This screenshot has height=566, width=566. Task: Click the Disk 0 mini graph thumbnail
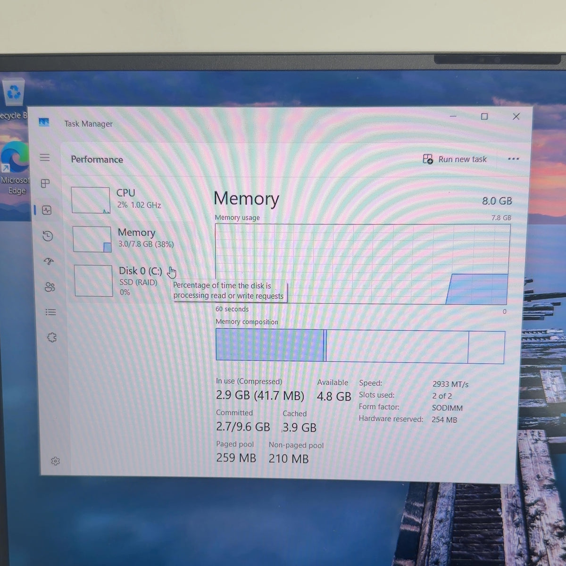[93, 281]
